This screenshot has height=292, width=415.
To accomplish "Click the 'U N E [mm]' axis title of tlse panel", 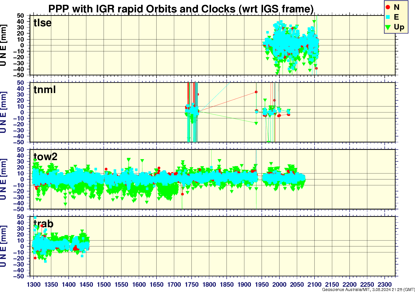I will (4, 45).
